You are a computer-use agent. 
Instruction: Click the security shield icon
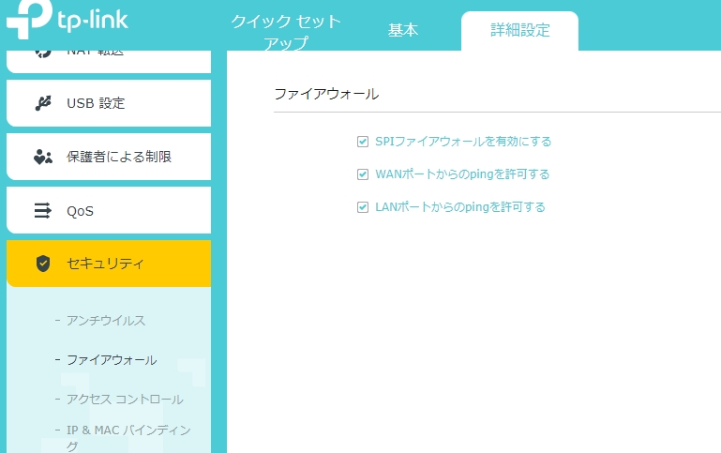pos(43,264)
